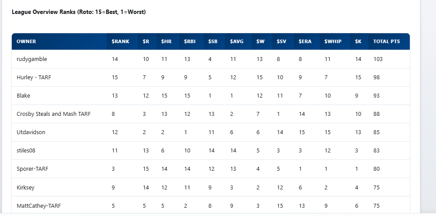Screen dimensions: 436x216
Task: Click the stiles08 owner name
Action: coord(26,151)
